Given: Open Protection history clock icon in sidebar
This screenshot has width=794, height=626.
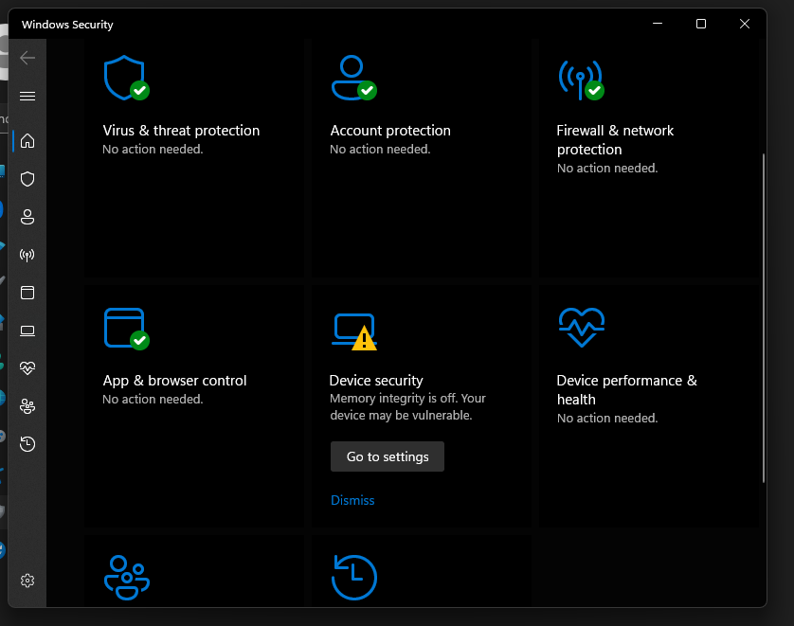Looking at the screenshot, I should [x=27, y=444].
